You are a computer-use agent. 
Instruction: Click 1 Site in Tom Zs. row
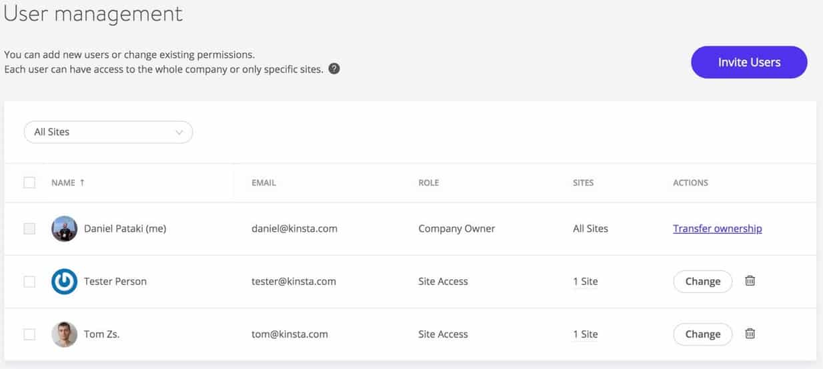point(585,334)
